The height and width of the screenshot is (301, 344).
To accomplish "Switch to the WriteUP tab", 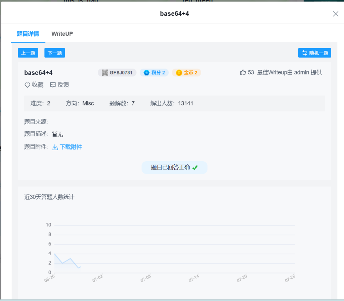I will pos(62,34).
